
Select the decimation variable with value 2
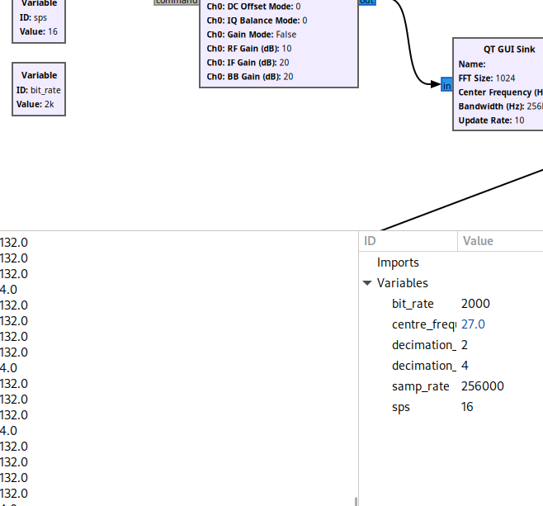tap(423, 345)
